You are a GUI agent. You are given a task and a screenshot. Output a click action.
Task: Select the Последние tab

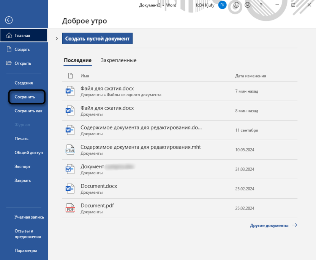tap(77, 60)
